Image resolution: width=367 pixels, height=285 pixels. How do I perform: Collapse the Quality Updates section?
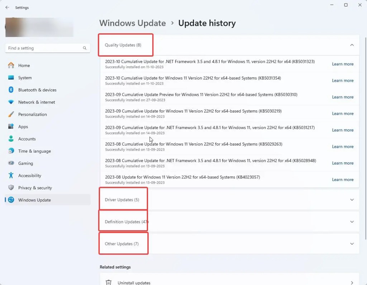(352, 46)
